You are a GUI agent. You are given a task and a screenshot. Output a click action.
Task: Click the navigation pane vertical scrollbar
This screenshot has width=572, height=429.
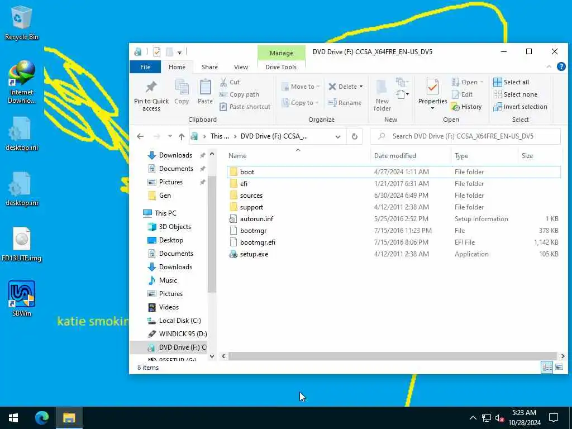(x=212, y=234)
